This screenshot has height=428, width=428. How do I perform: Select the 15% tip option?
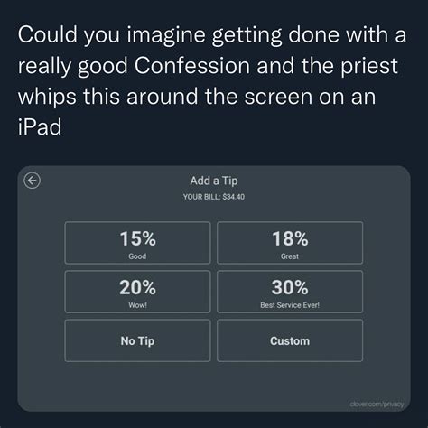click(x=137, y=243)
